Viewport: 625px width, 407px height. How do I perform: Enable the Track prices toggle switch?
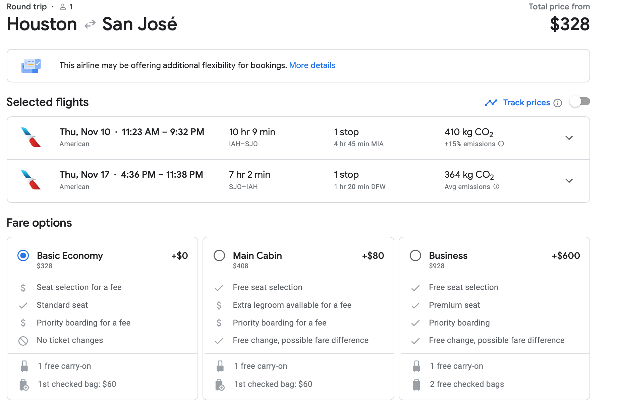coord(580,102)
